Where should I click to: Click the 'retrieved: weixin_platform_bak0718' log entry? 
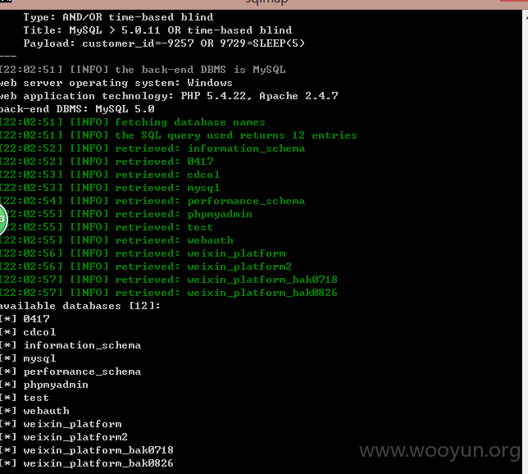tap(169, 280)
